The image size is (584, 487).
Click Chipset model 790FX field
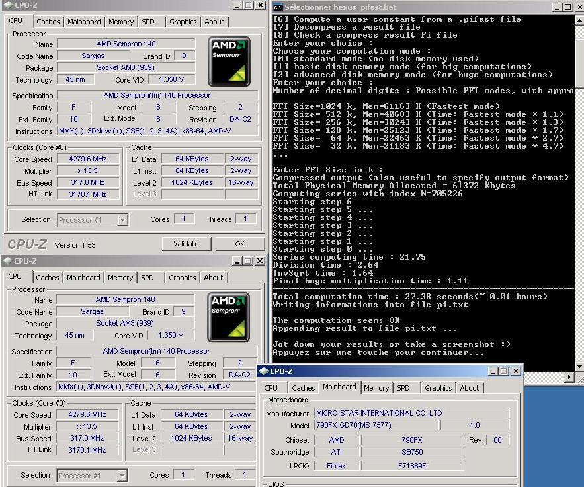tap(412, 440)
